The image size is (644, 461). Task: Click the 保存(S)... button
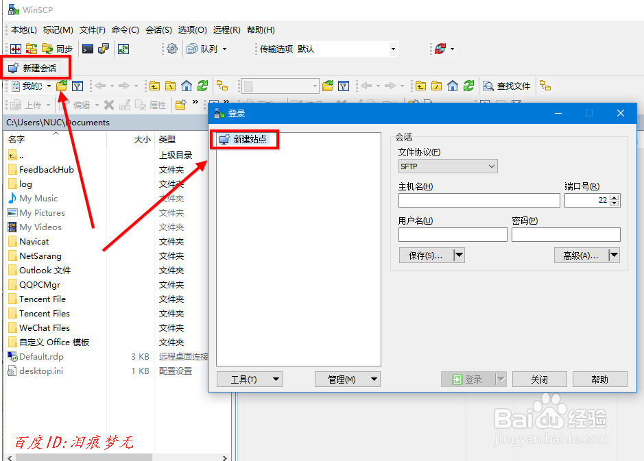click(426, 256)
